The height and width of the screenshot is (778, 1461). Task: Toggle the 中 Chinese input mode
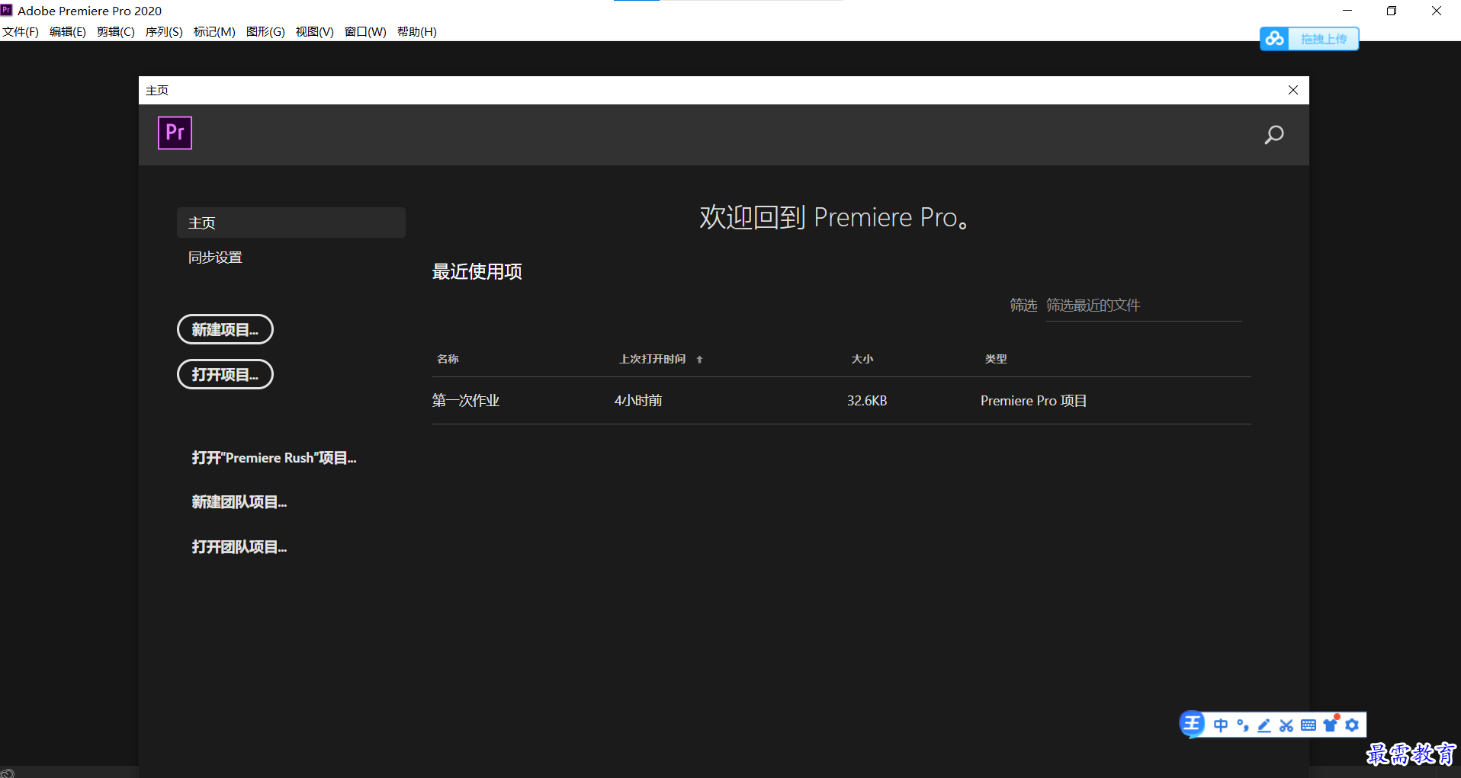pos(1221,725)
